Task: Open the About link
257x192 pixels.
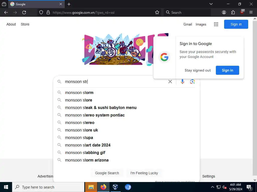Action: point(11,24)
